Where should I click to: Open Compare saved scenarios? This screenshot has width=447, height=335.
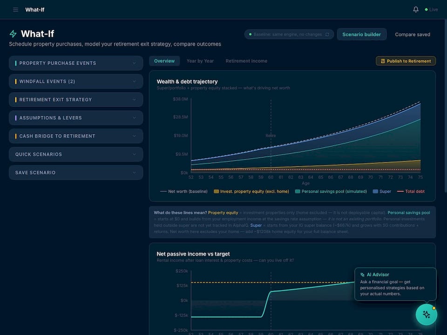[x=412, y=34]
